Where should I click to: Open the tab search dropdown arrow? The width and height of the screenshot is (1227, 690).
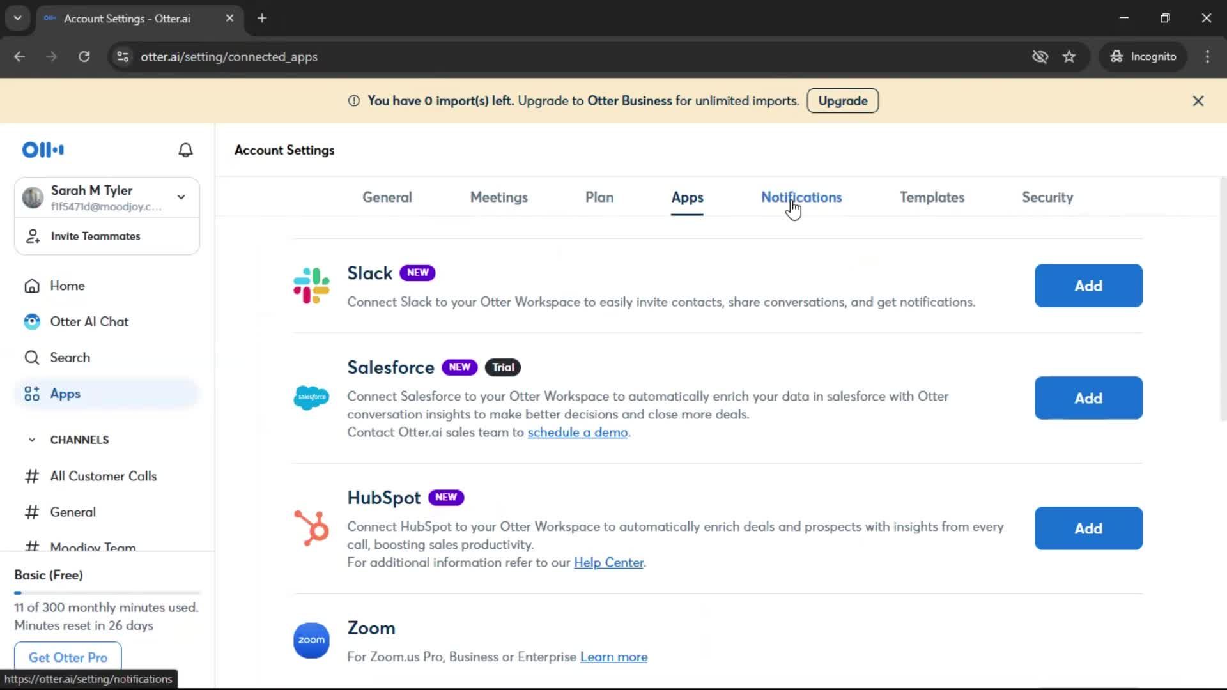(x=18, y=19)
